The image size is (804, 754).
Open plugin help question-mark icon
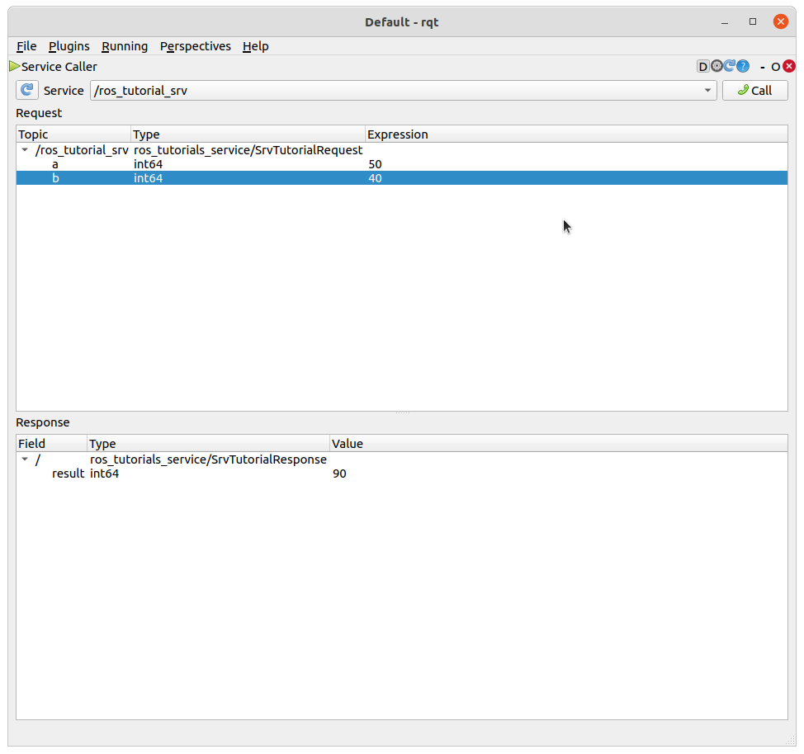coord(742,66)
